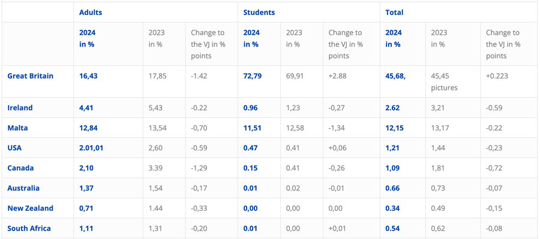Select the 45,68 total value cell

click(x=395, y=75)
